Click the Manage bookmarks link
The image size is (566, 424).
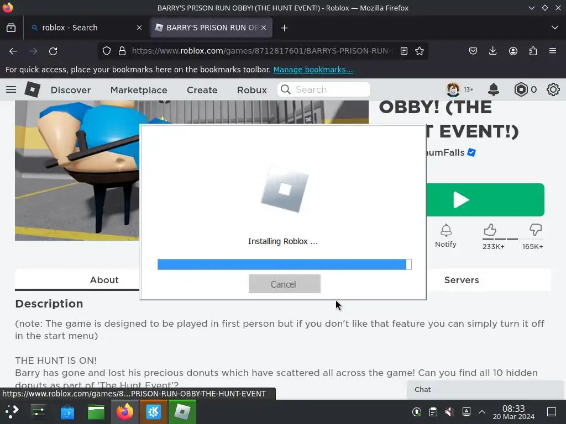pyautogui.click(x=313, y=70)
